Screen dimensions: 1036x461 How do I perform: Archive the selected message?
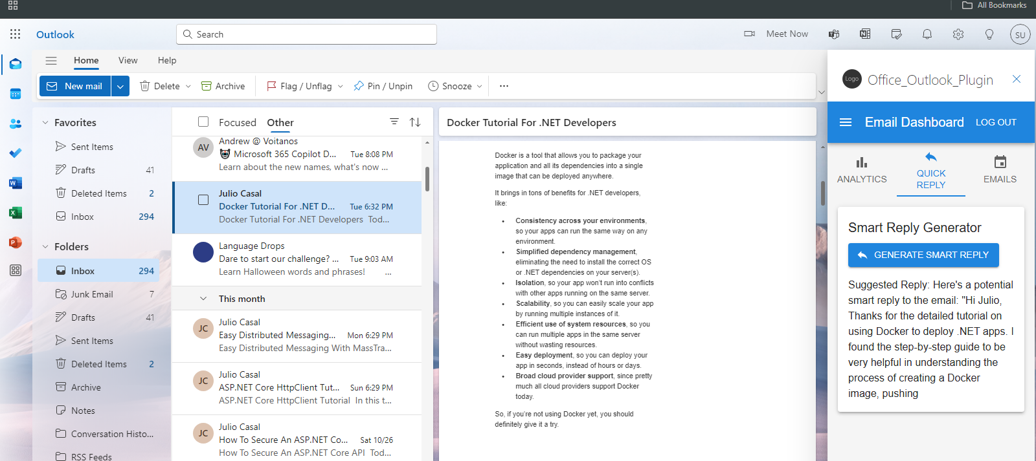click(x=223, y=86)
